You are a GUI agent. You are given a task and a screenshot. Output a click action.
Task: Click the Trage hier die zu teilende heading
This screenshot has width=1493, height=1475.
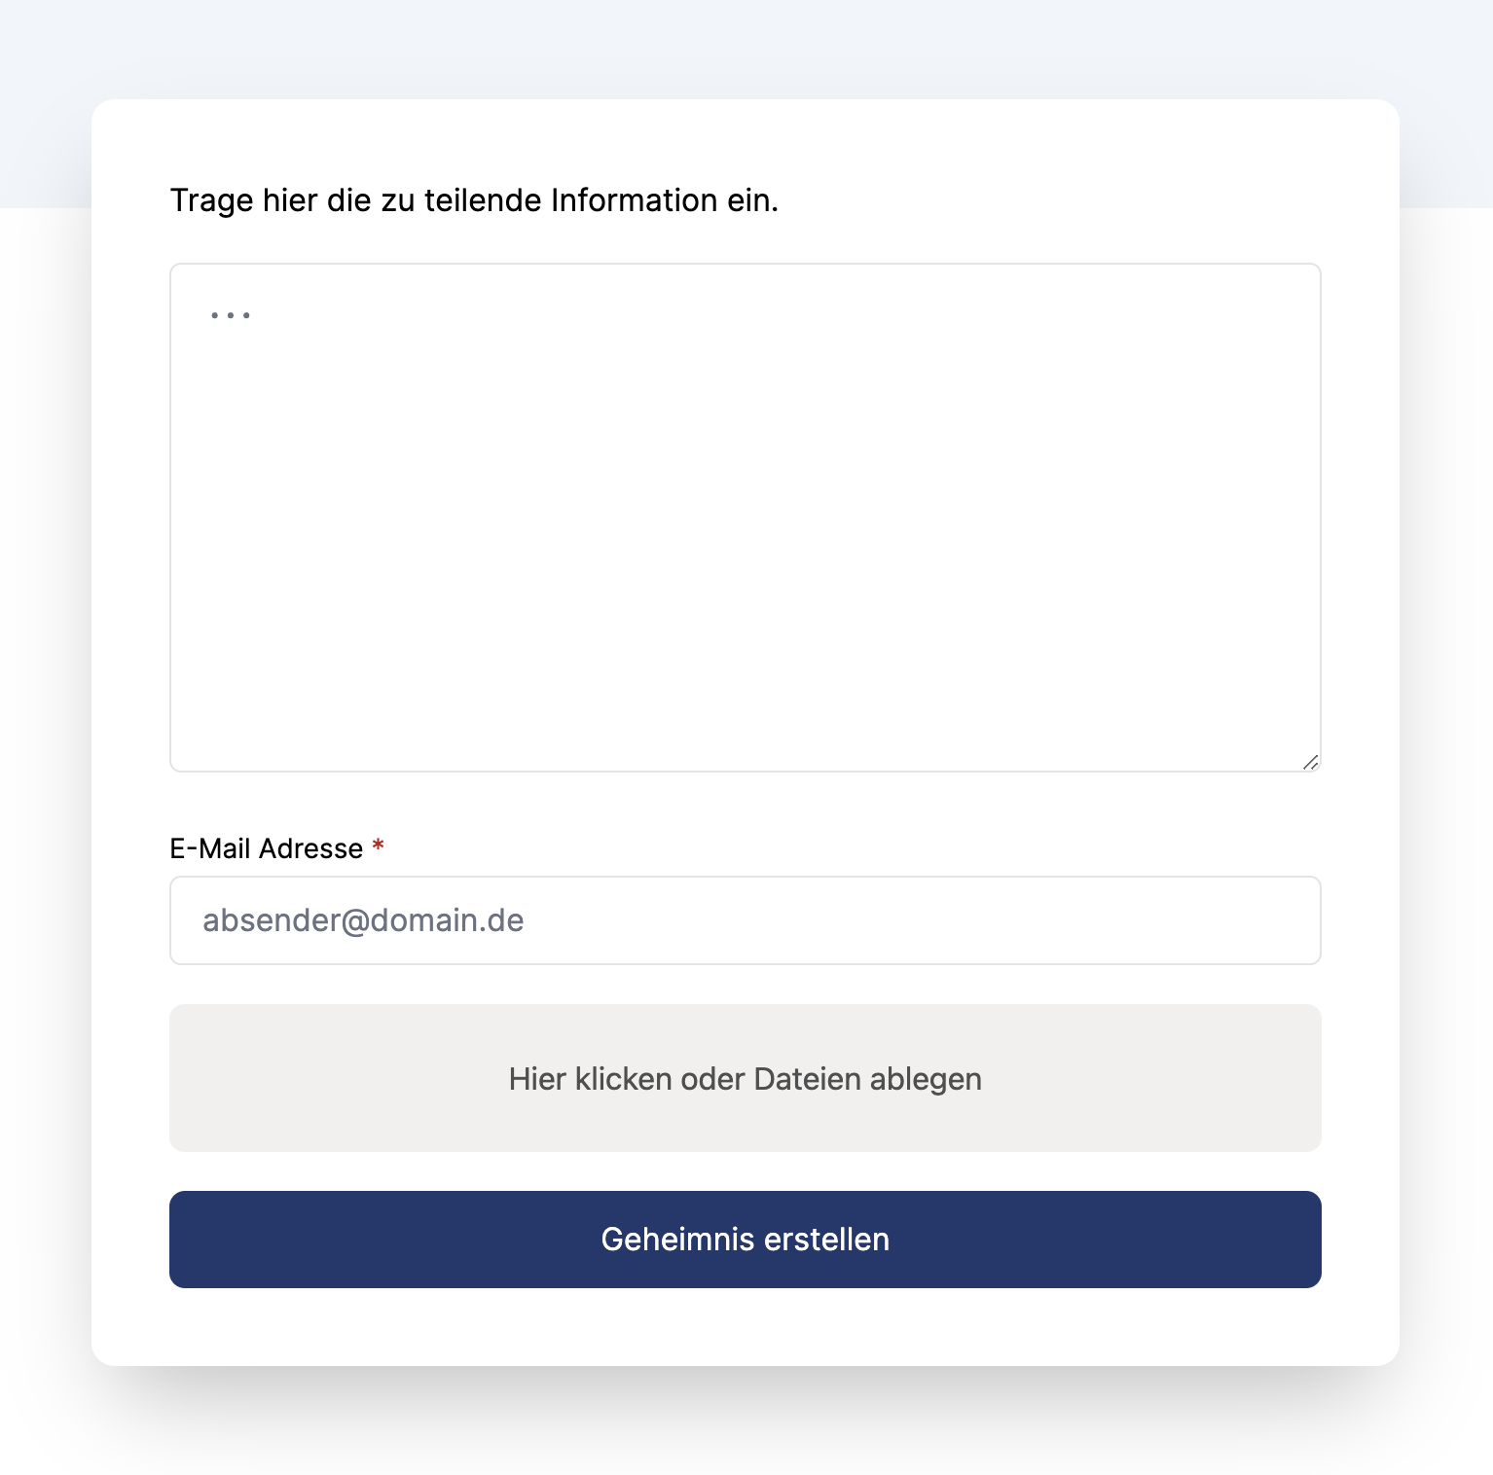[x=474, y=200]
